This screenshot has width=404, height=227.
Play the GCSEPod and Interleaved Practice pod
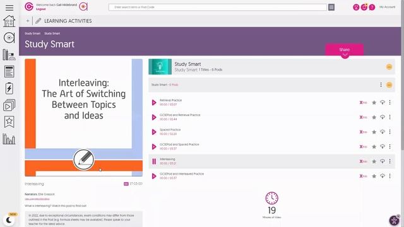pyautogui.click(x=154, y=176)
